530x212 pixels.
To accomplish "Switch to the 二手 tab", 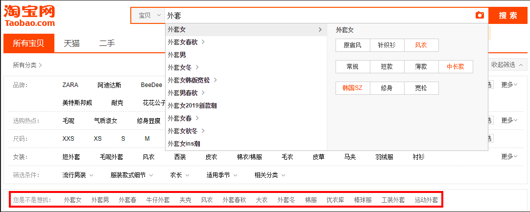I will click(107, 43).
